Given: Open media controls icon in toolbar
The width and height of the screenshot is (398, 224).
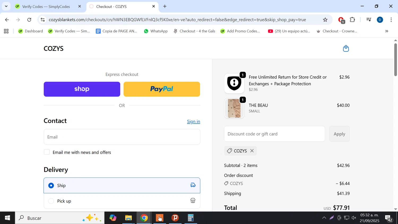Looking at the screenshot, I should [x=369, y=20].
